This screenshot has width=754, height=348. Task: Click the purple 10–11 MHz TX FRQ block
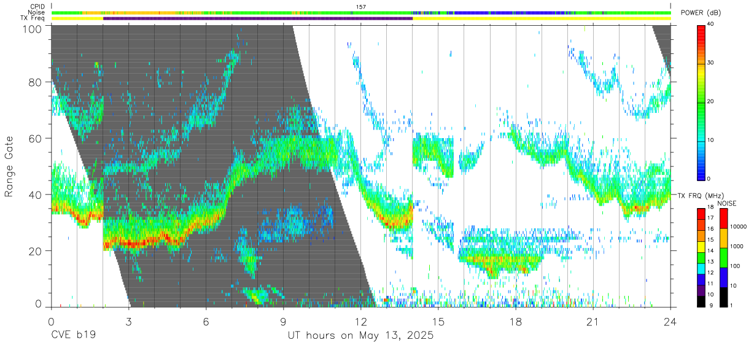click(701, 290)
